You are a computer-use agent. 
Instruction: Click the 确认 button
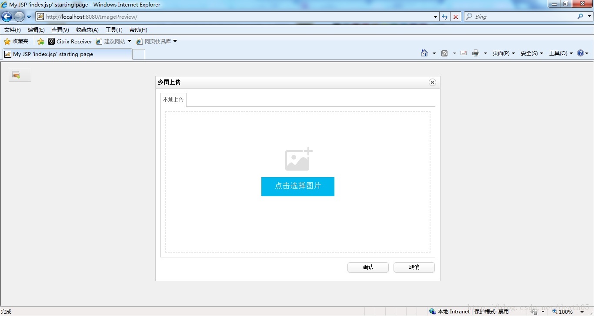tap(368, 267)
